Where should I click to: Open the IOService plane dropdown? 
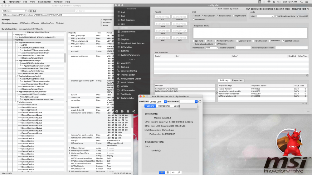14,11
